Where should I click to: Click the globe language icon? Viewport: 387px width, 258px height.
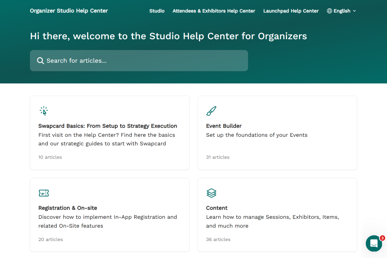[329, 11]
